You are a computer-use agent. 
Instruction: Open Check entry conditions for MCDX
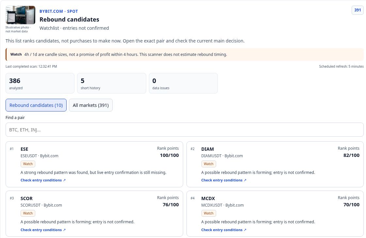224,230
